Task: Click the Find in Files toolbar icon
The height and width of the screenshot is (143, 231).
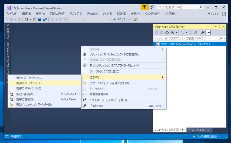Action: click(x=136, y=19)
